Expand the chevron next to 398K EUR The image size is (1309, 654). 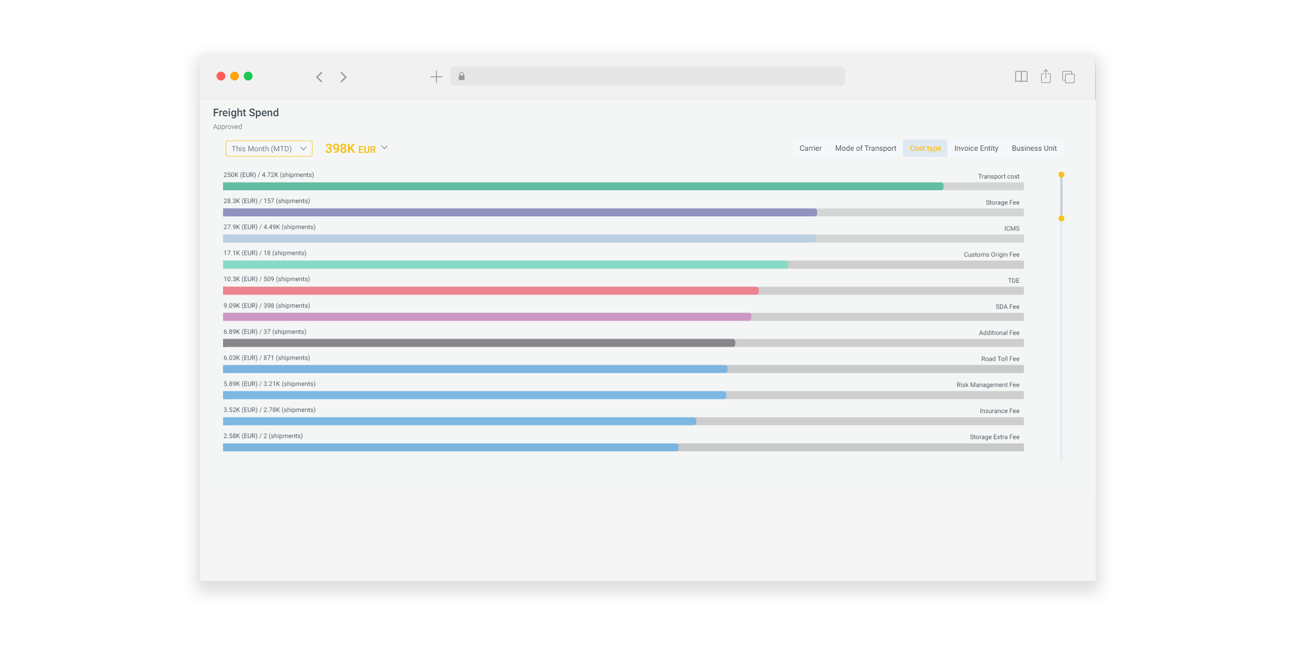[x=385, y=148]
